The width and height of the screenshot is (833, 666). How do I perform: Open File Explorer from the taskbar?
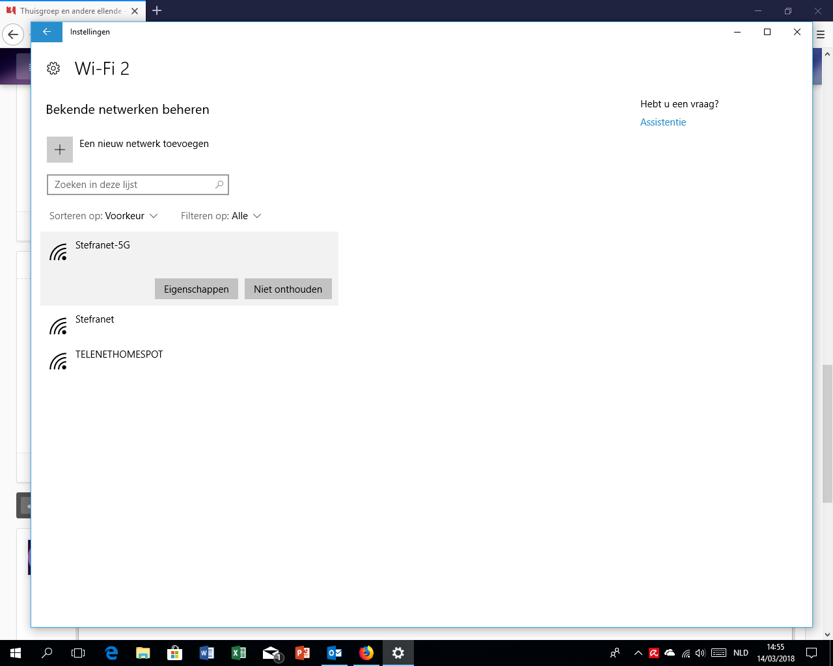(143, 653)
